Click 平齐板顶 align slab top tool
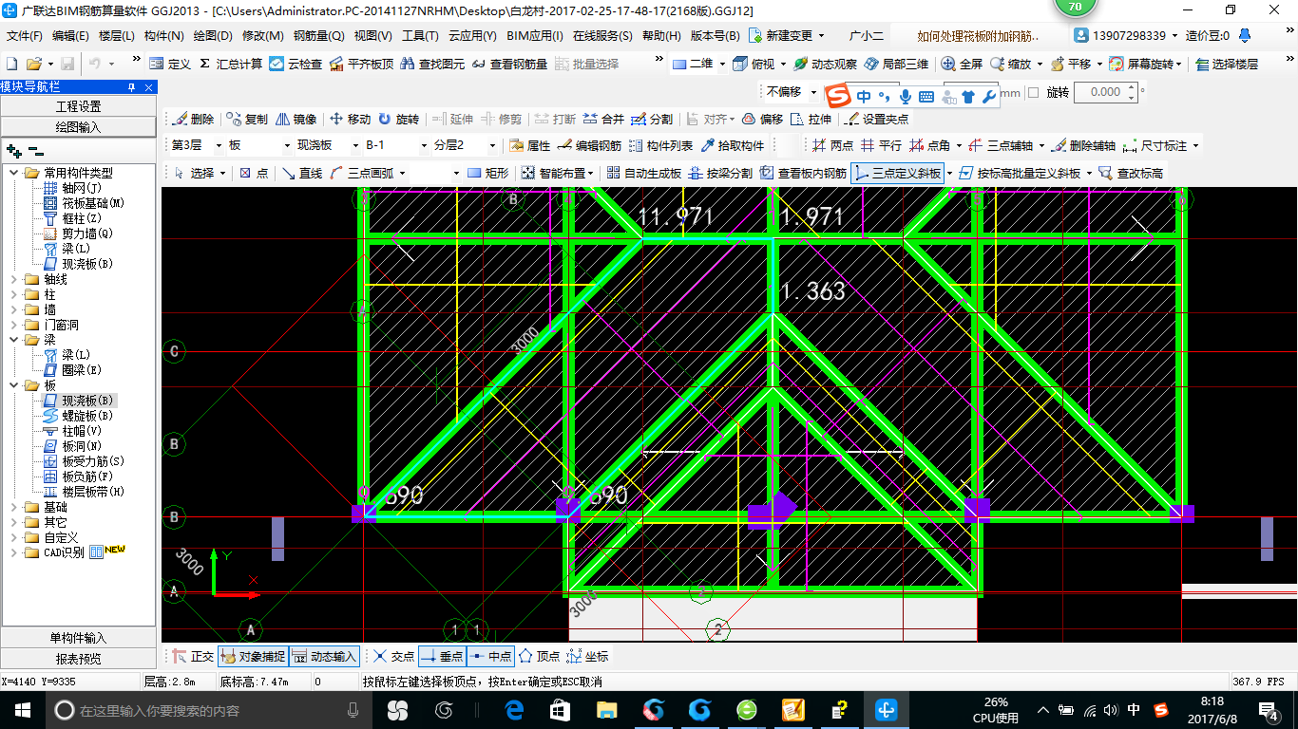1298x729 pixels. [361, 64]
